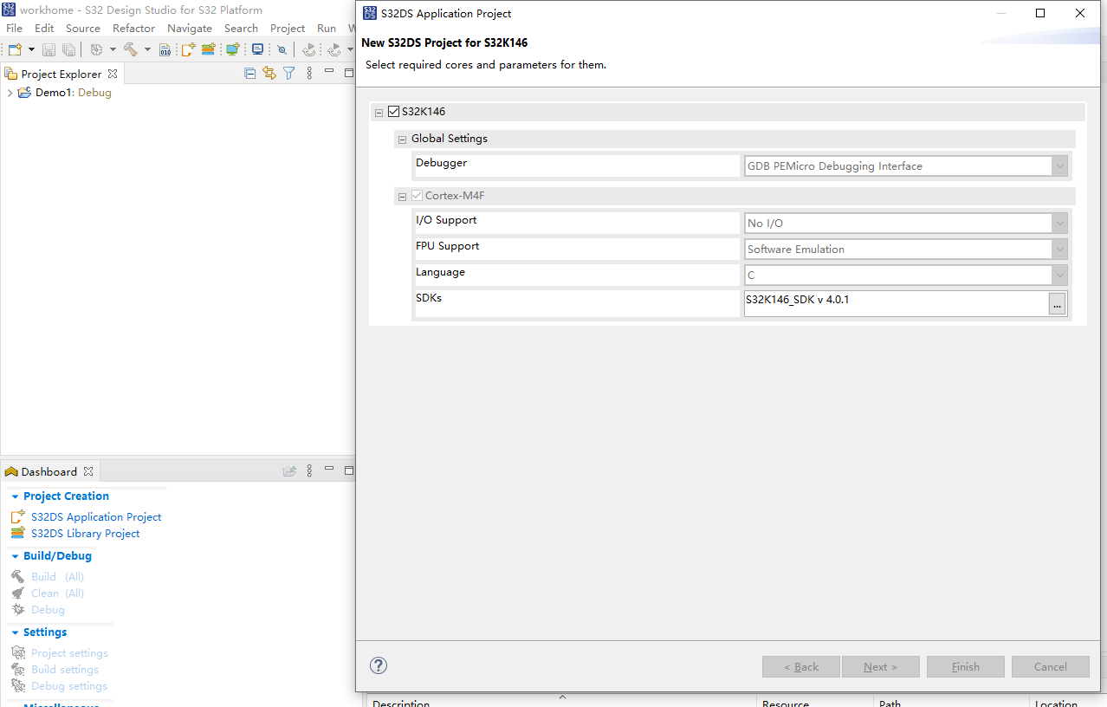The width and height of the screenshot is (1107, 707).
Task: Open the build configuration dropdown arrow
Action: (x=113, y=50)
